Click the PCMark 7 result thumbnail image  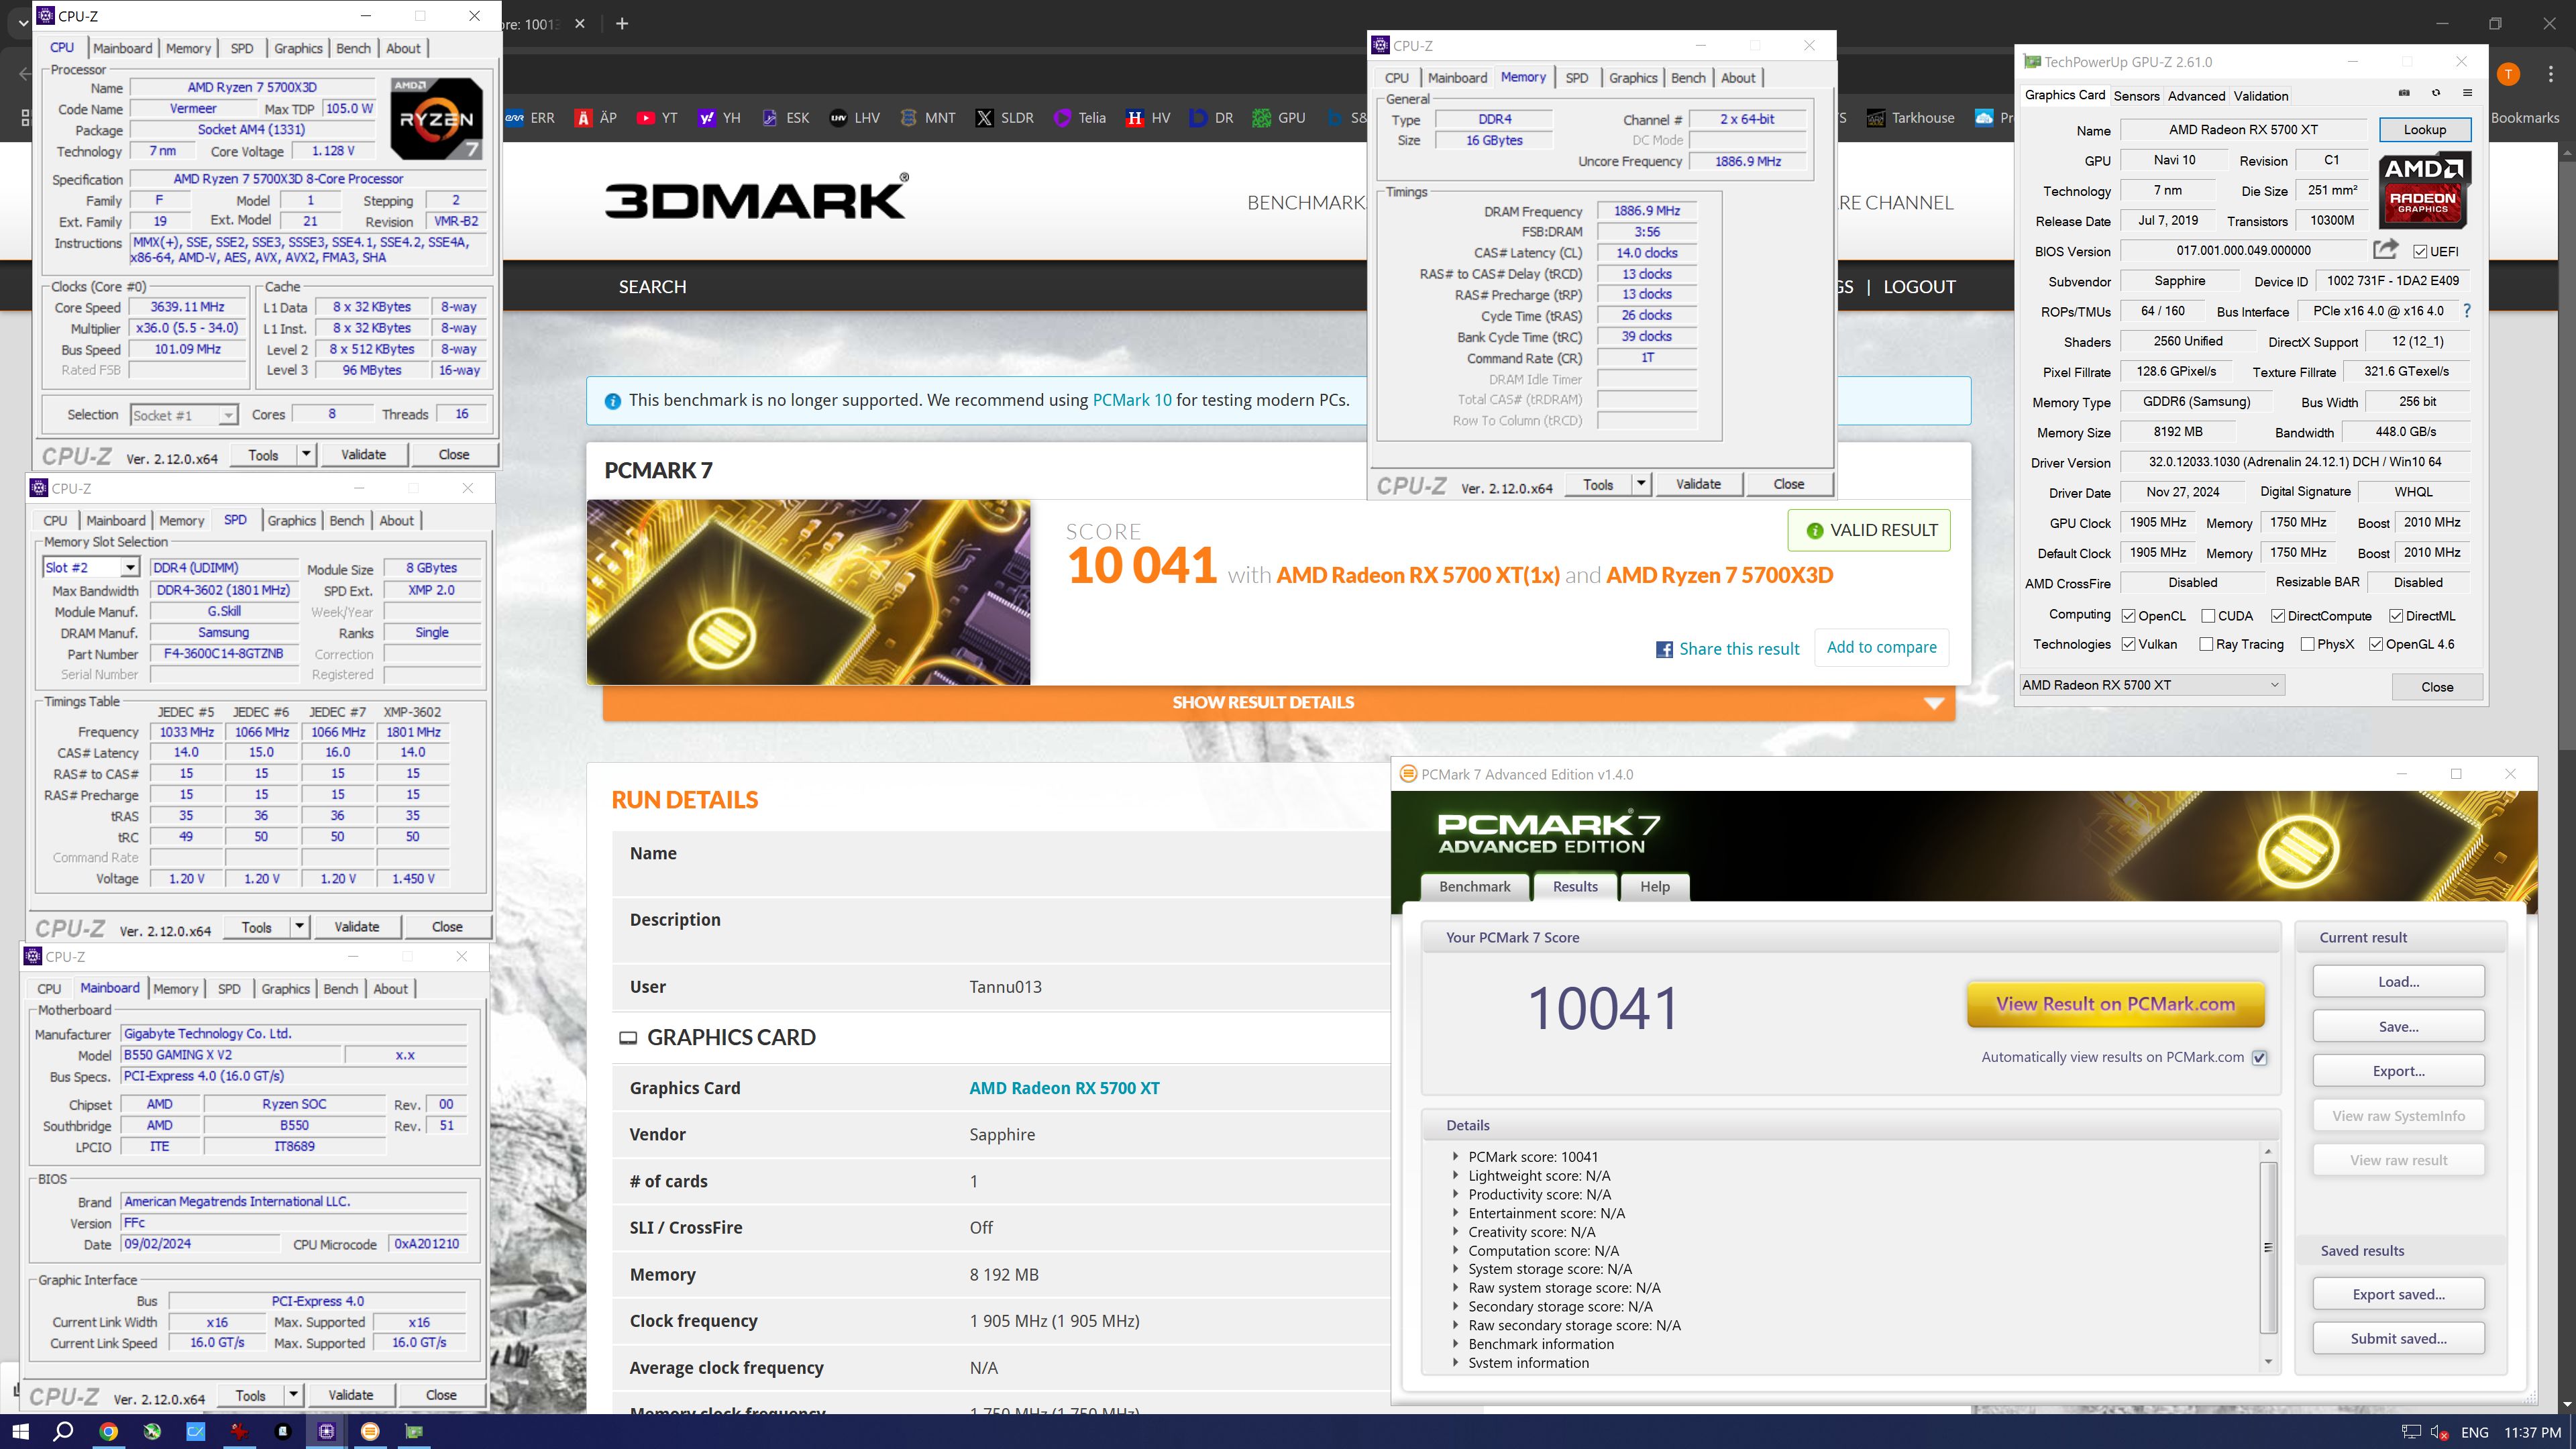tap(808, 592)
